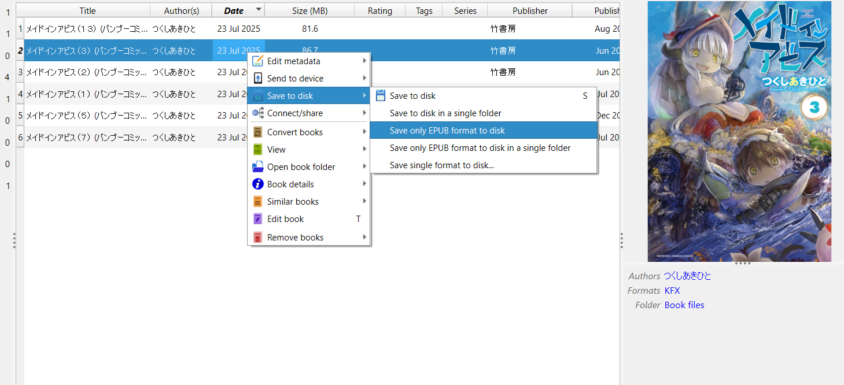Choose Save to disk with shortcut S in submenu
844x385 pixels.
click(484, 95)
